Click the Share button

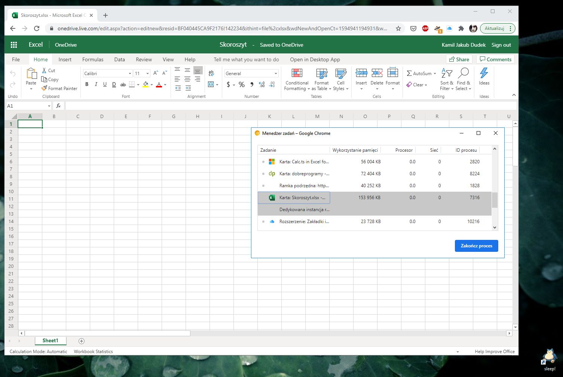pos(459,59)
